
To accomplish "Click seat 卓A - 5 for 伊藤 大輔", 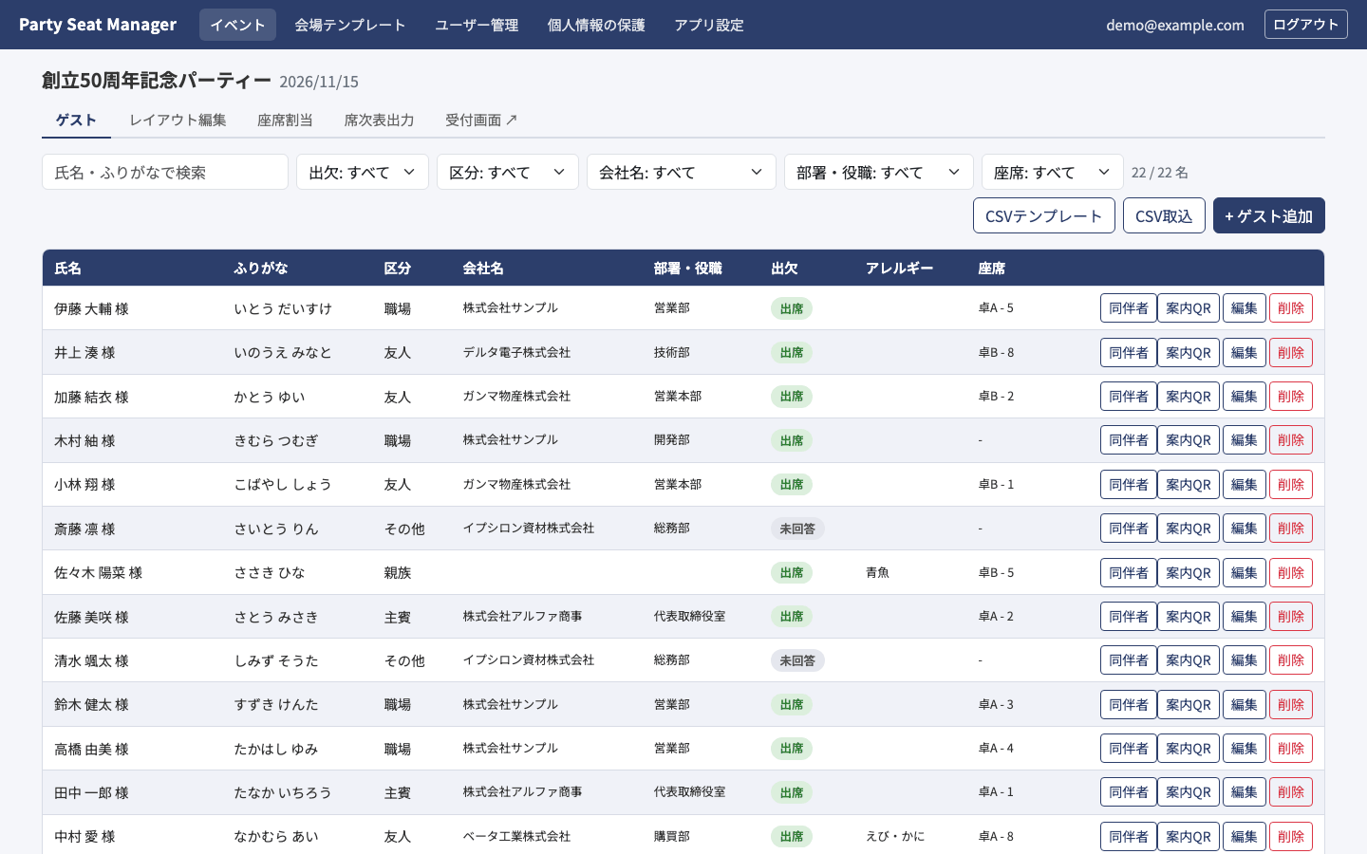I will point(996,308).
